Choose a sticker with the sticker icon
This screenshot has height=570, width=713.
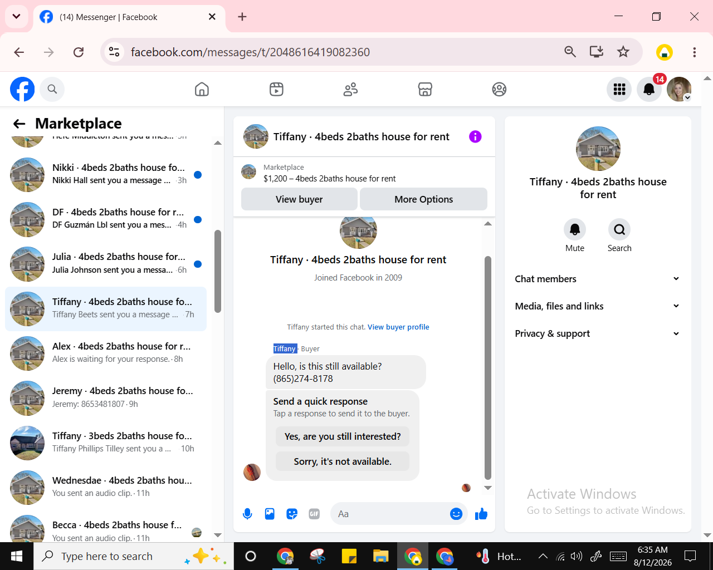292,514
